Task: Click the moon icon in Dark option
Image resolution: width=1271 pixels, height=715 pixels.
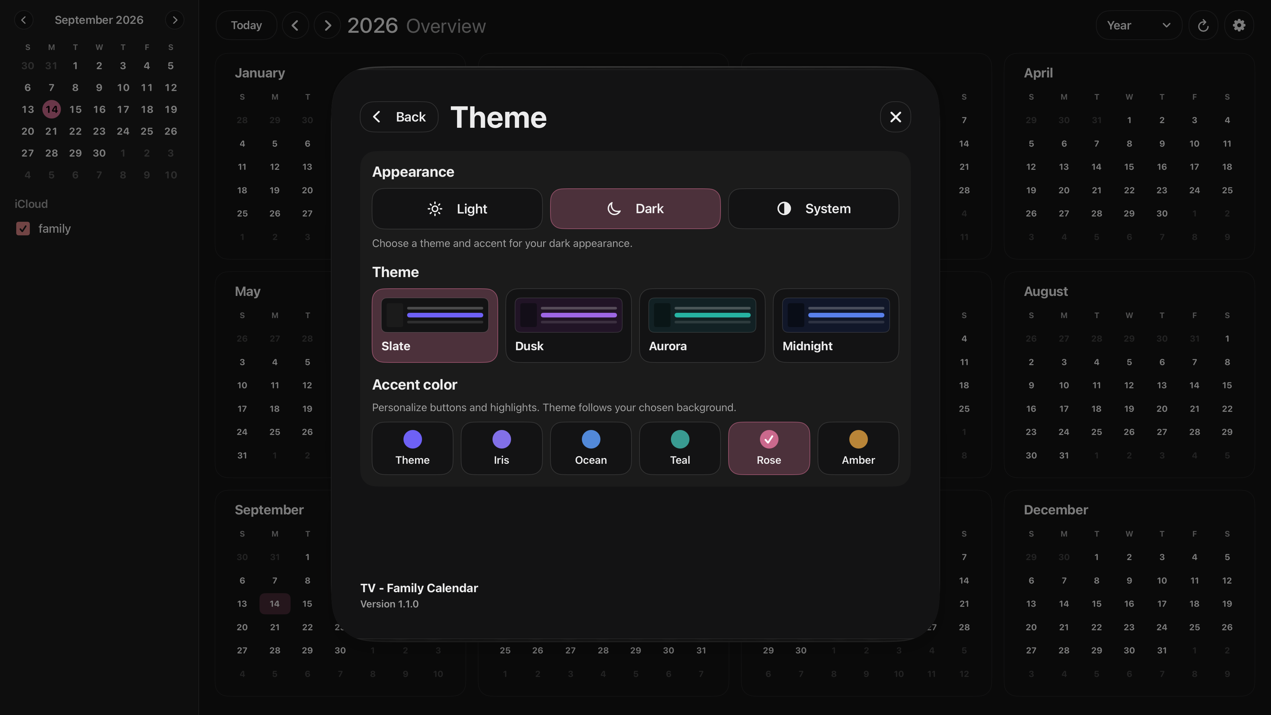Action: tap(614, 209)
